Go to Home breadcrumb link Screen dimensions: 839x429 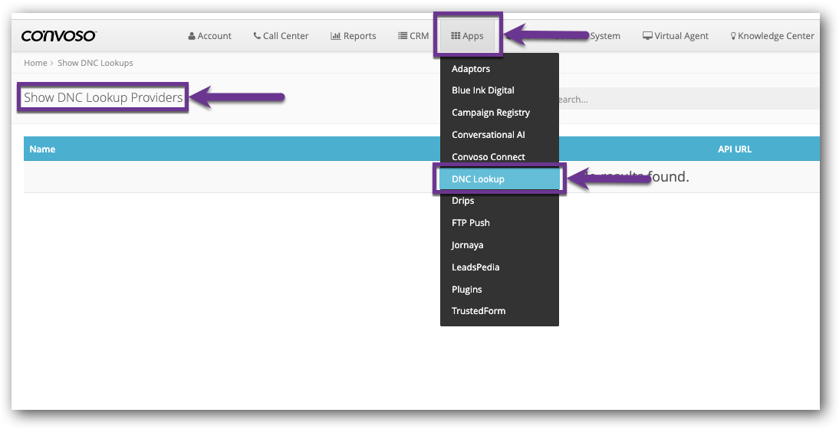point(35,63)
